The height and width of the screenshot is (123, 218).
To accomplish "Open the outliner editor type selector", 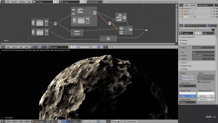I will [x=181, y=5].
